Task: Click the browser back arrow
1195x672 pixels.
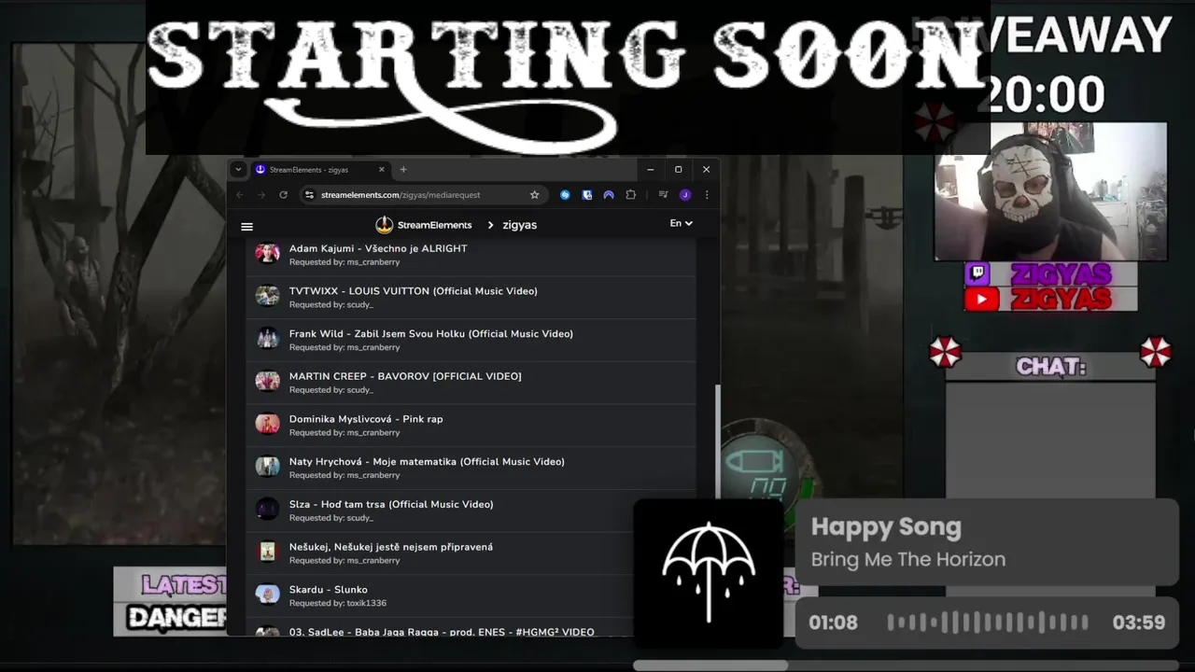Action: point(240,195)
